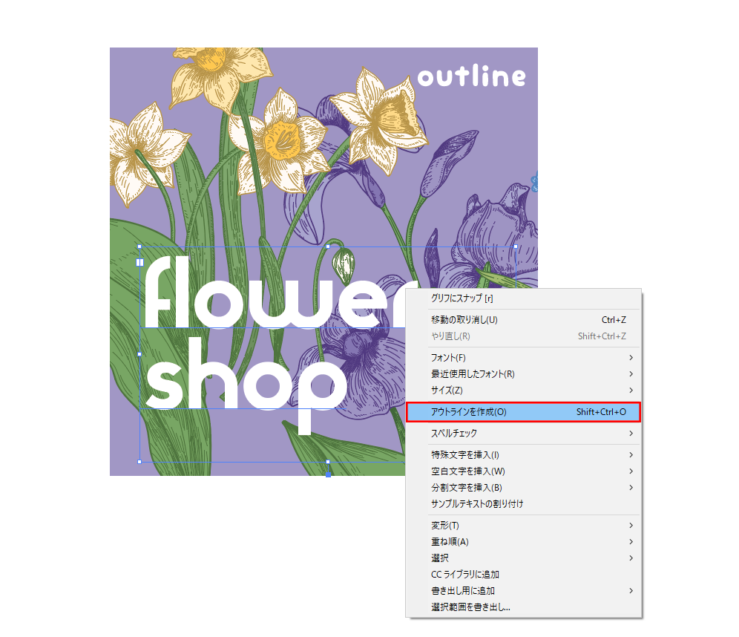This screenshot has width=739, height=637.
Task: Click the white outline title text
Action: (472, 76)
